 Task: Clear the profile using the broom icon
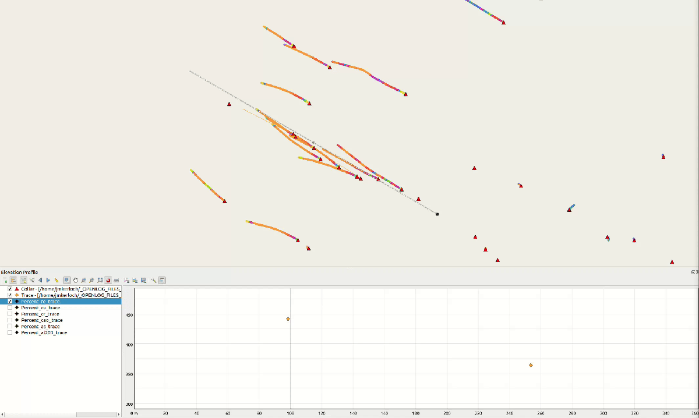point(57,280)
